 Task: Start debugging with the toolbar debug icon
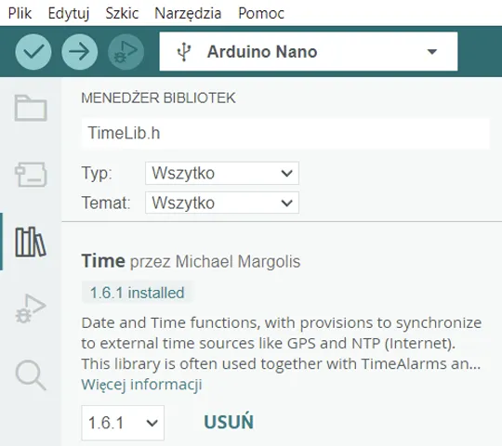[x=125, y=52]
